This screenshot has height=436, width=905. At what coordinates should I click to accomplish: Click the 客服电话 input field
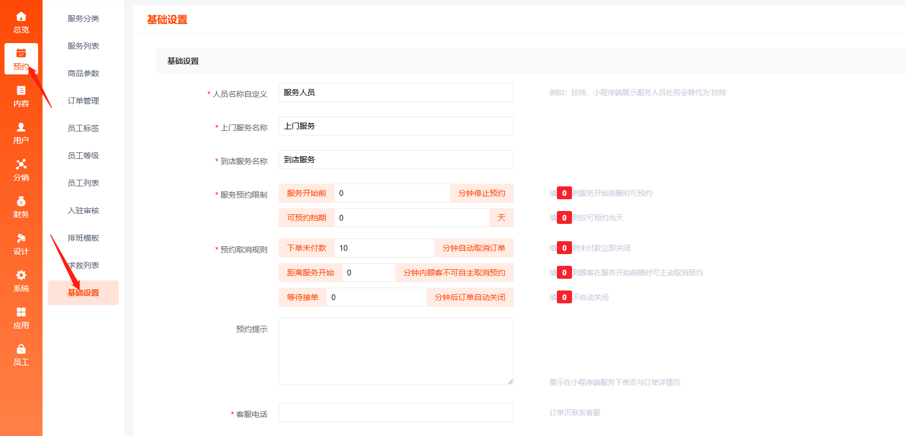pyautogui.click(x=396, y=412)
